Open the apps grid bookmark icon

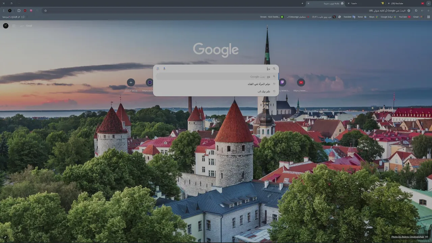tap(429, 17)
